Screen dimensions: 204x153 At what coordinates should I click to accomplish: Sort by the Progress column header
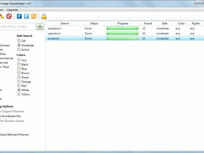coord(123,23)
